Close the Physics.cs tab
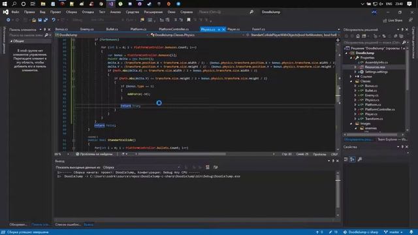The width and height of the screenshot is (418, 235). [223, 29]
